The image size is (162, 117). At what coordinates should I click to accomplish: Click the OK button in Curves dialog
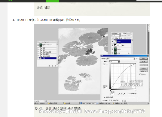(144, 59)
